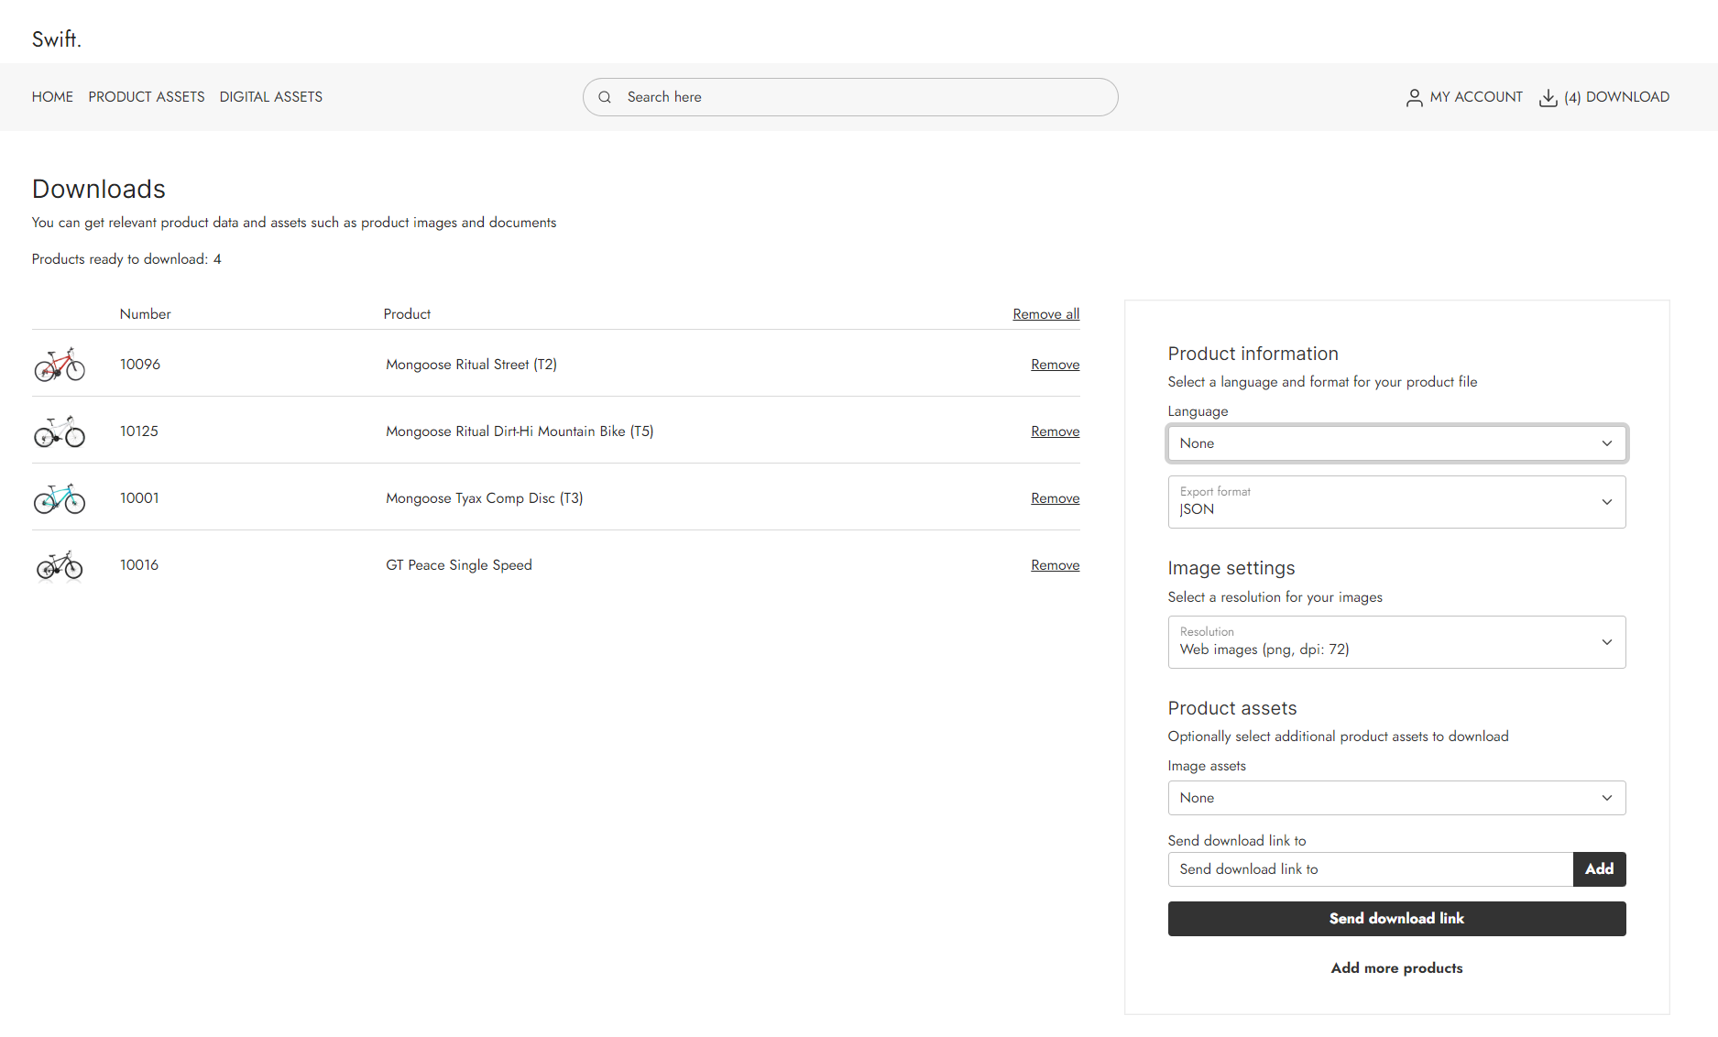
Task: Open the GT Peace Single Speed thumbnail
Action: tap(60, 565)
